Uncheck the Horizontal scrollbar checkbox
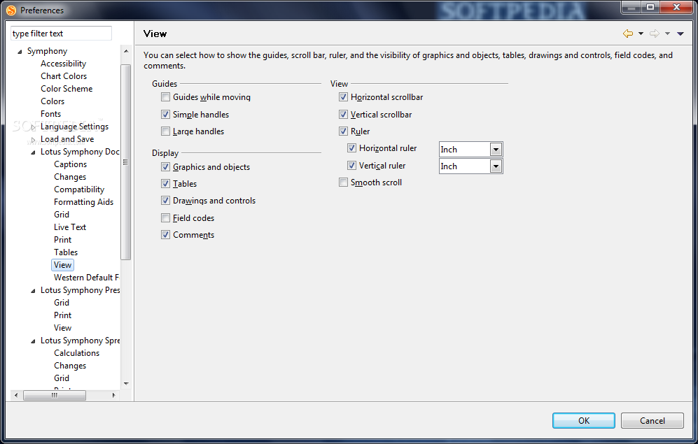The width and height of the screenshot is (698, 444). [x=343, y=97]
